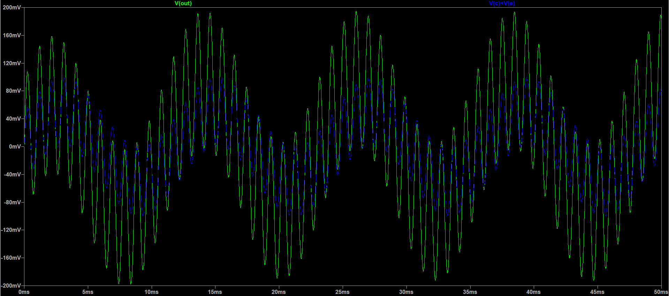Click the 50ms label at axis end
The height and width of the screenshot is (296, 669).
point(661,292)
